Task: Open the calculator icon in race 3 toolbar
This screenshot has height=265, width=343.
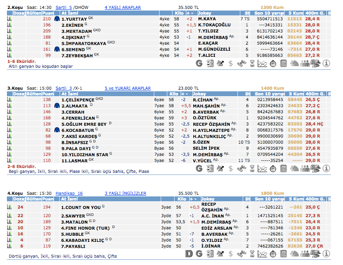Action: (x=283, y=168)
